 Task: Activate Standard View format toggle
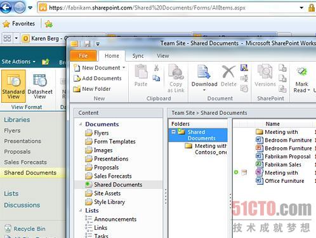coord(13,86)
